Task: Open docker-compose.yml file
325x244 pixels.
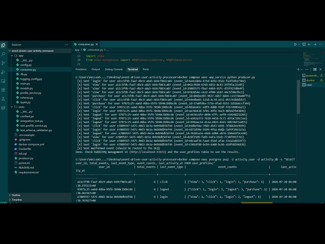Action: [x=31, y=144]
